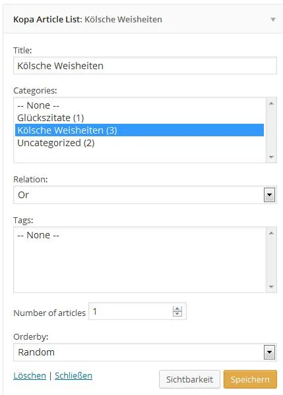Screen dimensions: 283x395
Task: Increase Number of articles with up stepper
Action: 177,309
